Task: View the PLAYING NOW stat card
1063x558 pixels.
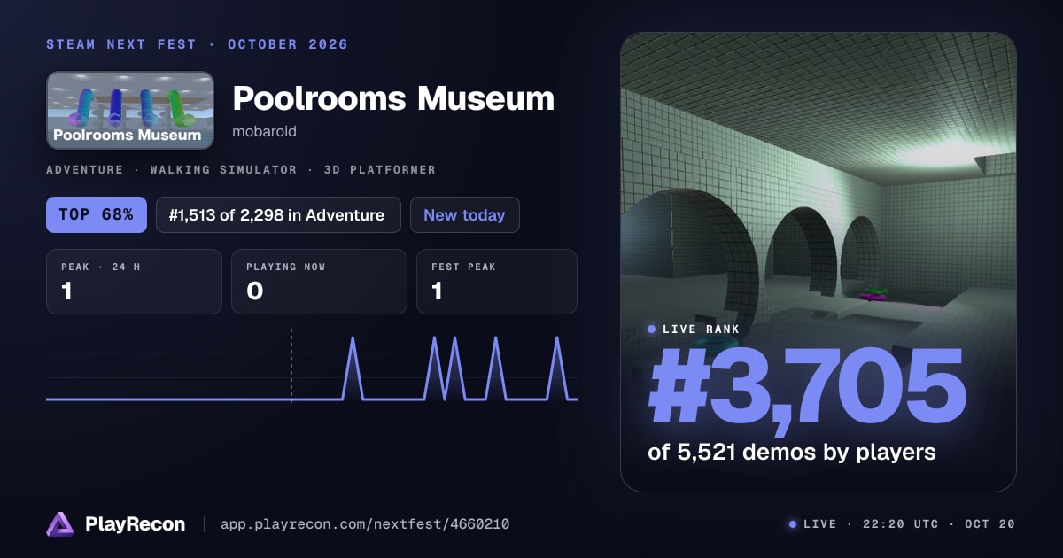Action: point(319,282)
